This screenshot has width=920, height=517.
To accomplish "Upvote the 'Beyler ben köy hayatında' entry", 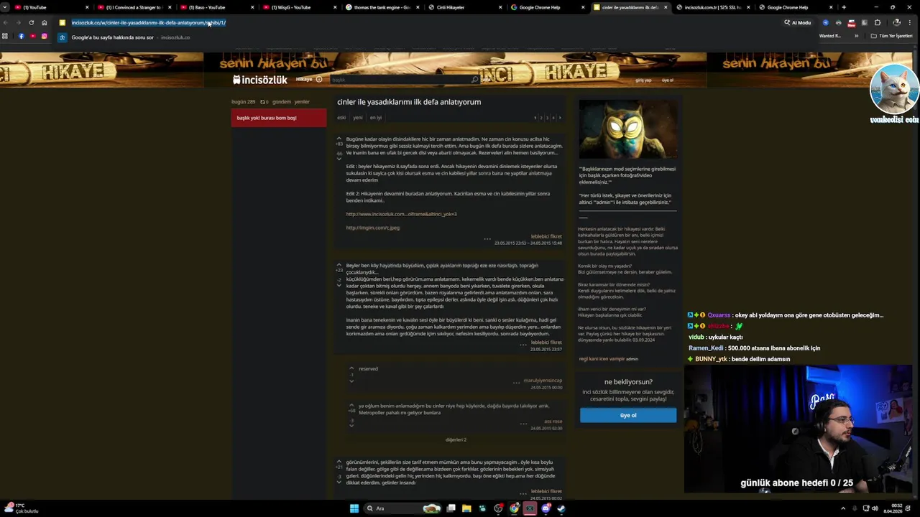I will (339, 265).
